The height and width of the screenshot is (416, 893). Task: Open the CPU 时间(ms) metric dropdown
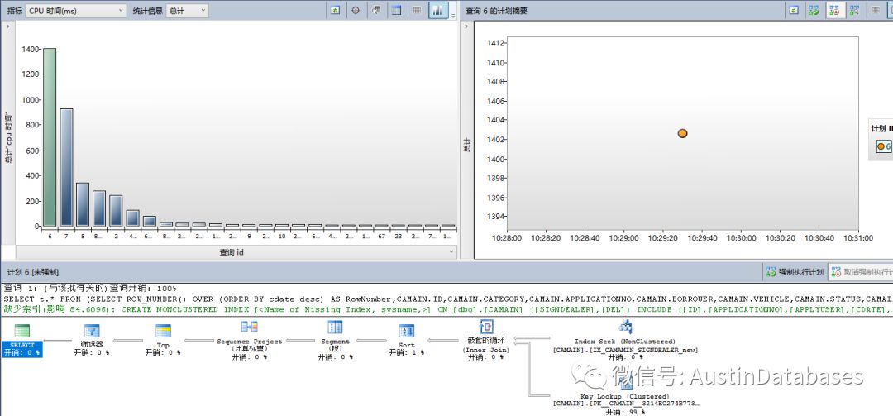coord(76,11)
